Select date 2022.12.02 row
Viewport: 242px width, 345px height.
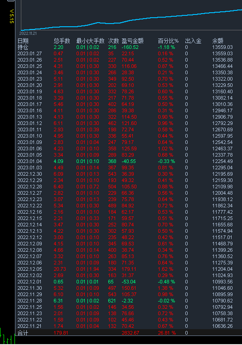point(30,275)
